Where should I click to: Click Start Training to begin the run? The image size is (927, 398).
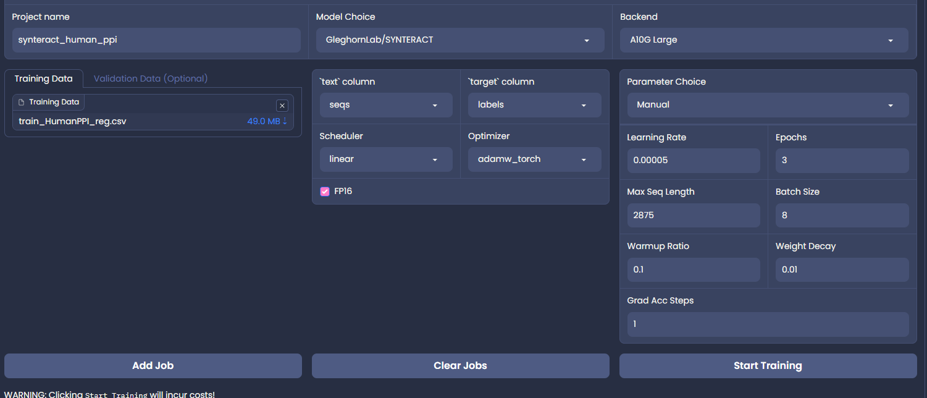[x=767, y=365]
